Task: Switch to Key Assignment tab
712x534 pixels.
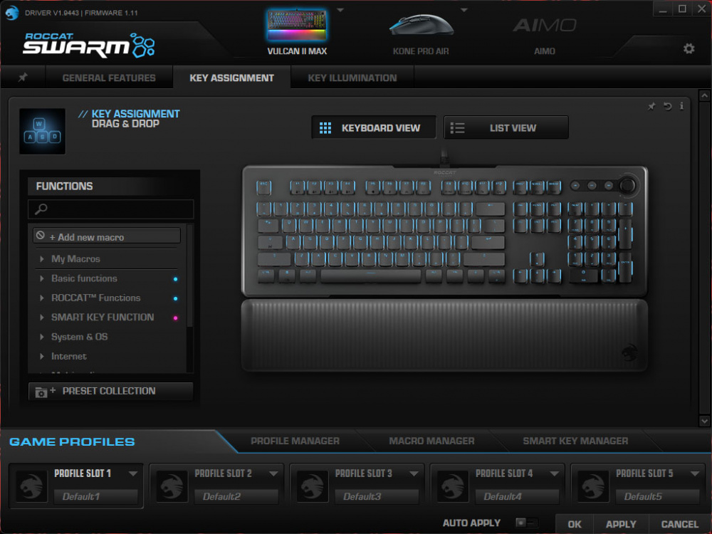Action: (231, 78)
